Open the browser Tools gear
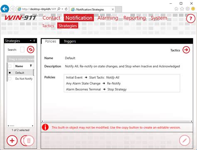The width and height of the screenshot is (197, 150). coord(187,9)
